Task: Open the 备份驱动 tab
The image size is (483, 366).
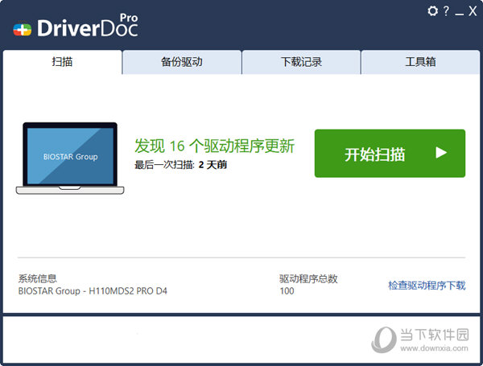Action: click(x=182, y=62)
